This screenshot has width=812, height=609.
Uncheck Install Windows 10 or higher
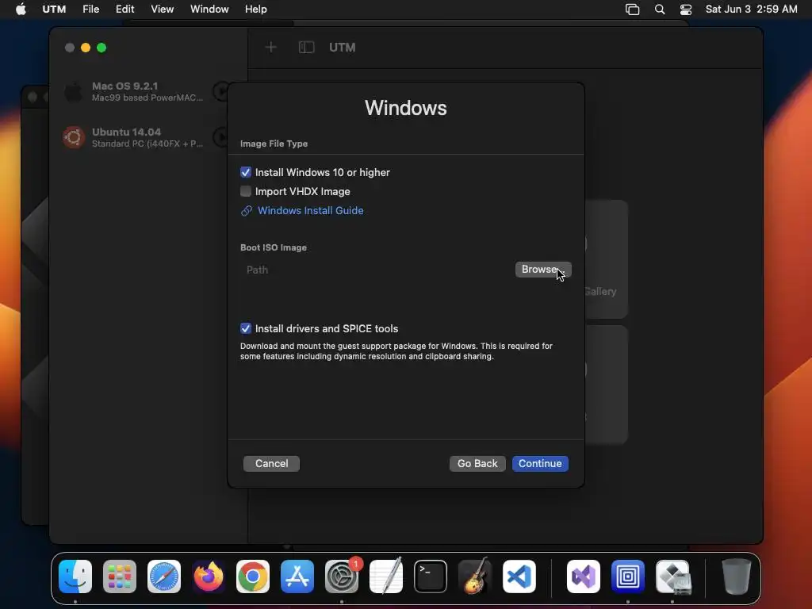pos(246,172)
